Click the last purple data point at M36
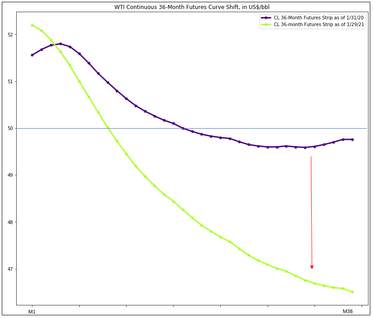373x318 pixels. 353,139
